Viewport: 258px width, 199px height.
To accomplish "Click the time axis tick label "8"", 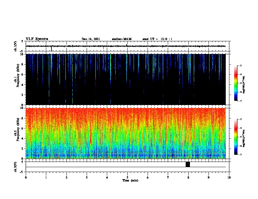I will 188,178.
